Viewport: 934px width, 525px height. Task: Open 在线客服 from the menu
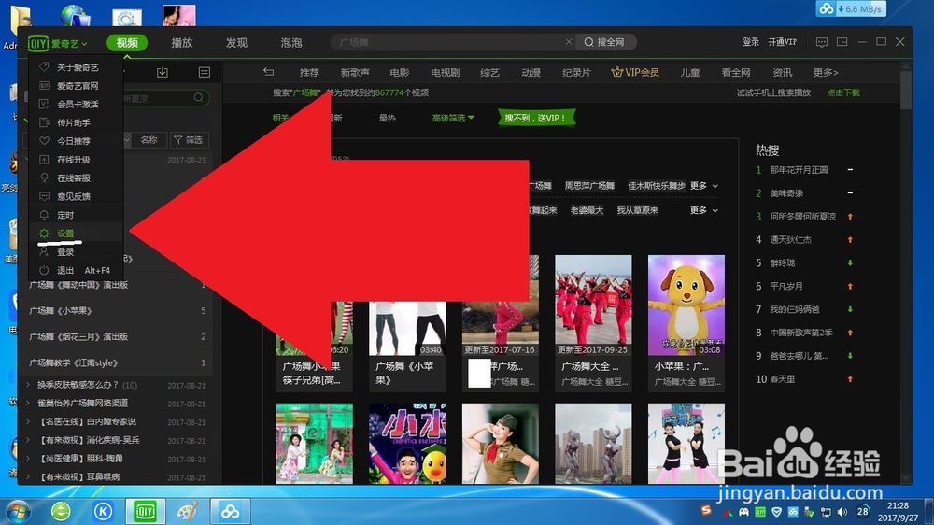coord(77,178)
